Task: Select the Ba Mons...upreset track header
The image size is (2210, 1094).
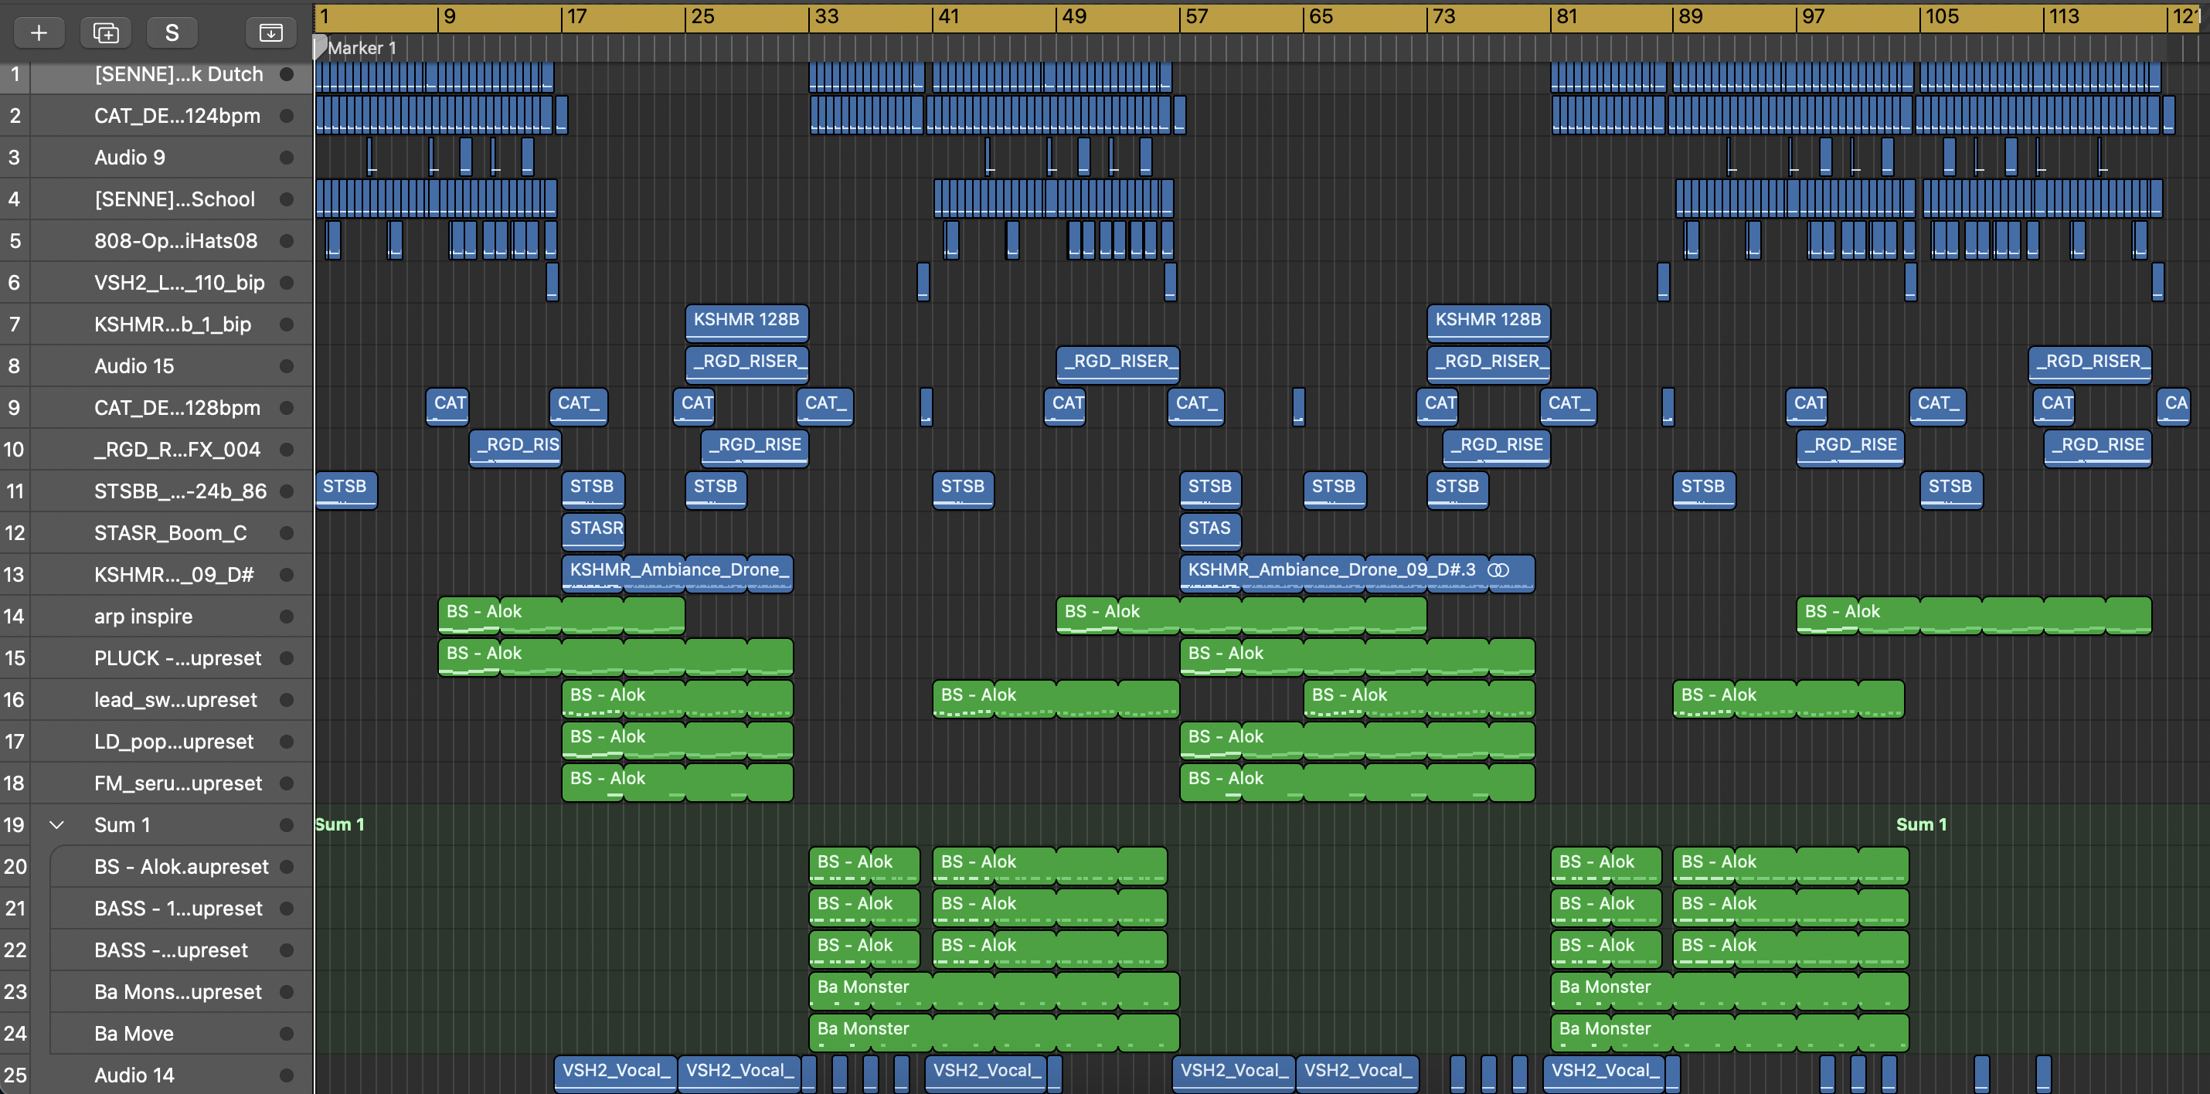Action: tap(156, 992)
